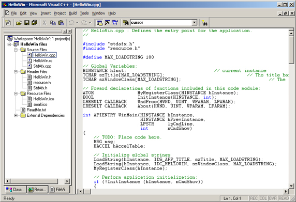
Task: Collapse the Header Files folder
Action: 16,72
